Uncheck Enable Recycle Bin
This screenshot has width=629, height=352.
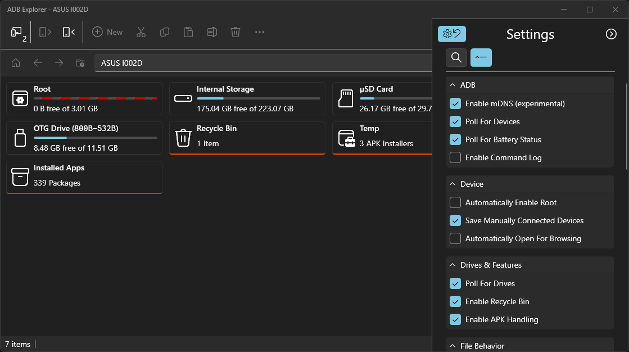pos(455,301)
